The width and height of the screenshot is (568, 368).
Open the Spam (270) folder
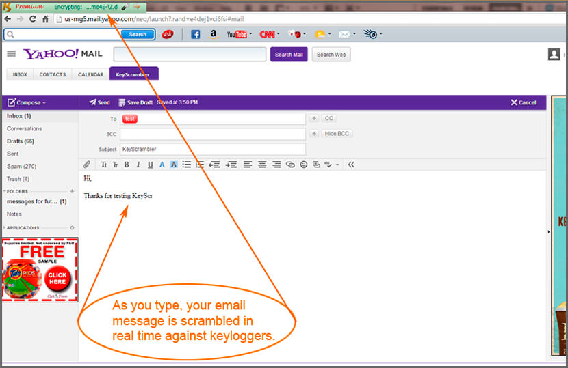21,167
